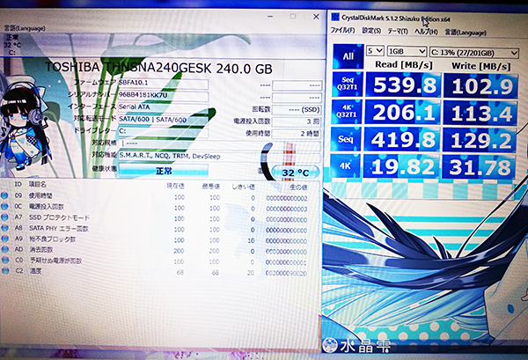Open the drive selector showing C: 13%

474,53
